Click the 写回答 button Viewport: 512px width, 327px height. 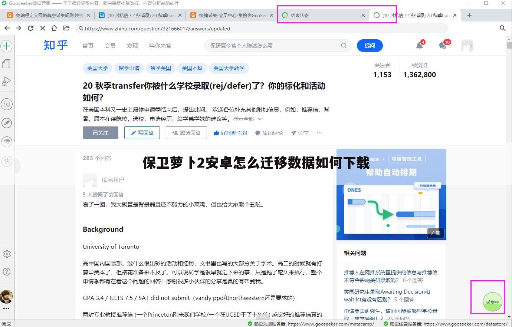coord(142,133)
